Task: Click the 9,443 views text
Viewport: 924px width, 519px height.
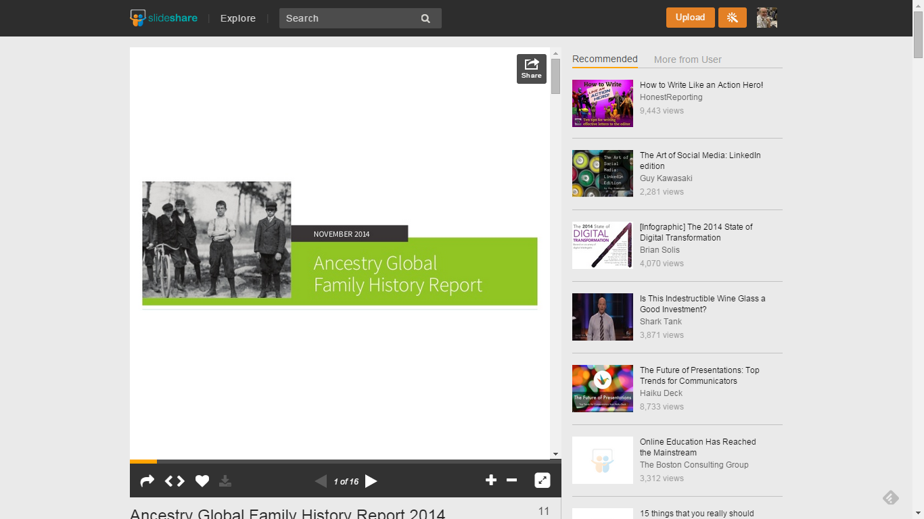Action: pyautogui.click(x=662, y=111)
